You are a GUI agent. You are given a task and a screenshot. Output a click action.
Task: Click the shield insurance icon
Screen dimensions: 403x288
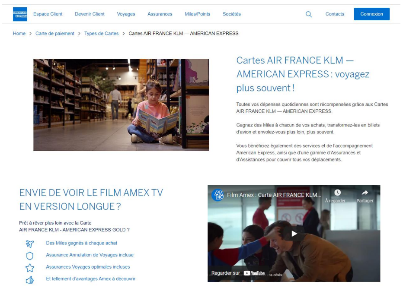click(30, 256)
